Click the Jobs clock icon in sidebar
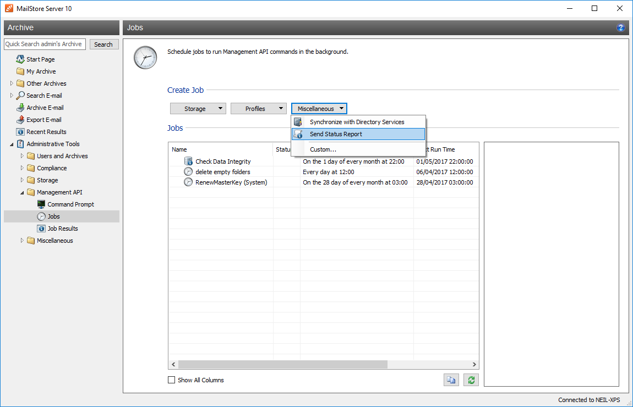The width and height of the screenshot is (633, 407). point(41,216)
